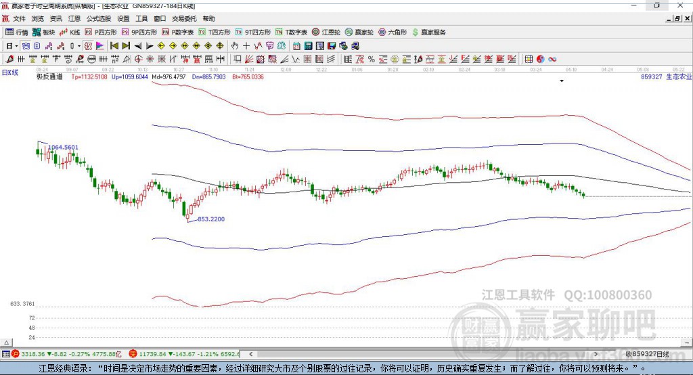Open the 六角形 hexagon tool
693x375 pixels.
393,32
